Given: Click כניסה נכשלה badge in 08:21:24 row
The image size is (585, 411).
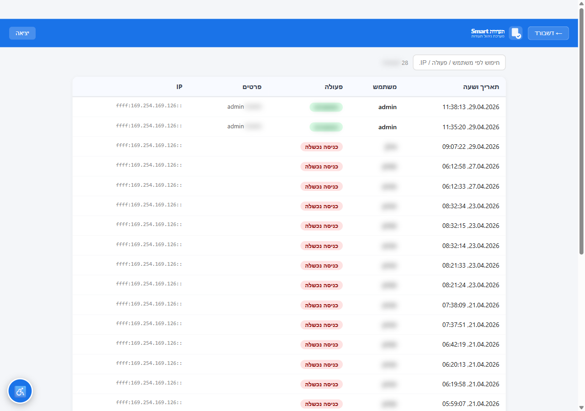Looking at the screenshot, I should point(321,285).
